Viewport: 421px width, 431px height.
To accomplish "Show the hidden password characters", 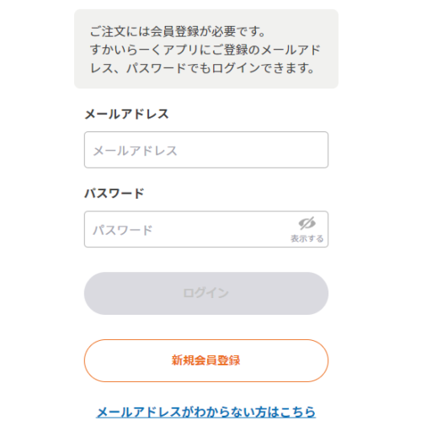I will tap(306, 229).
